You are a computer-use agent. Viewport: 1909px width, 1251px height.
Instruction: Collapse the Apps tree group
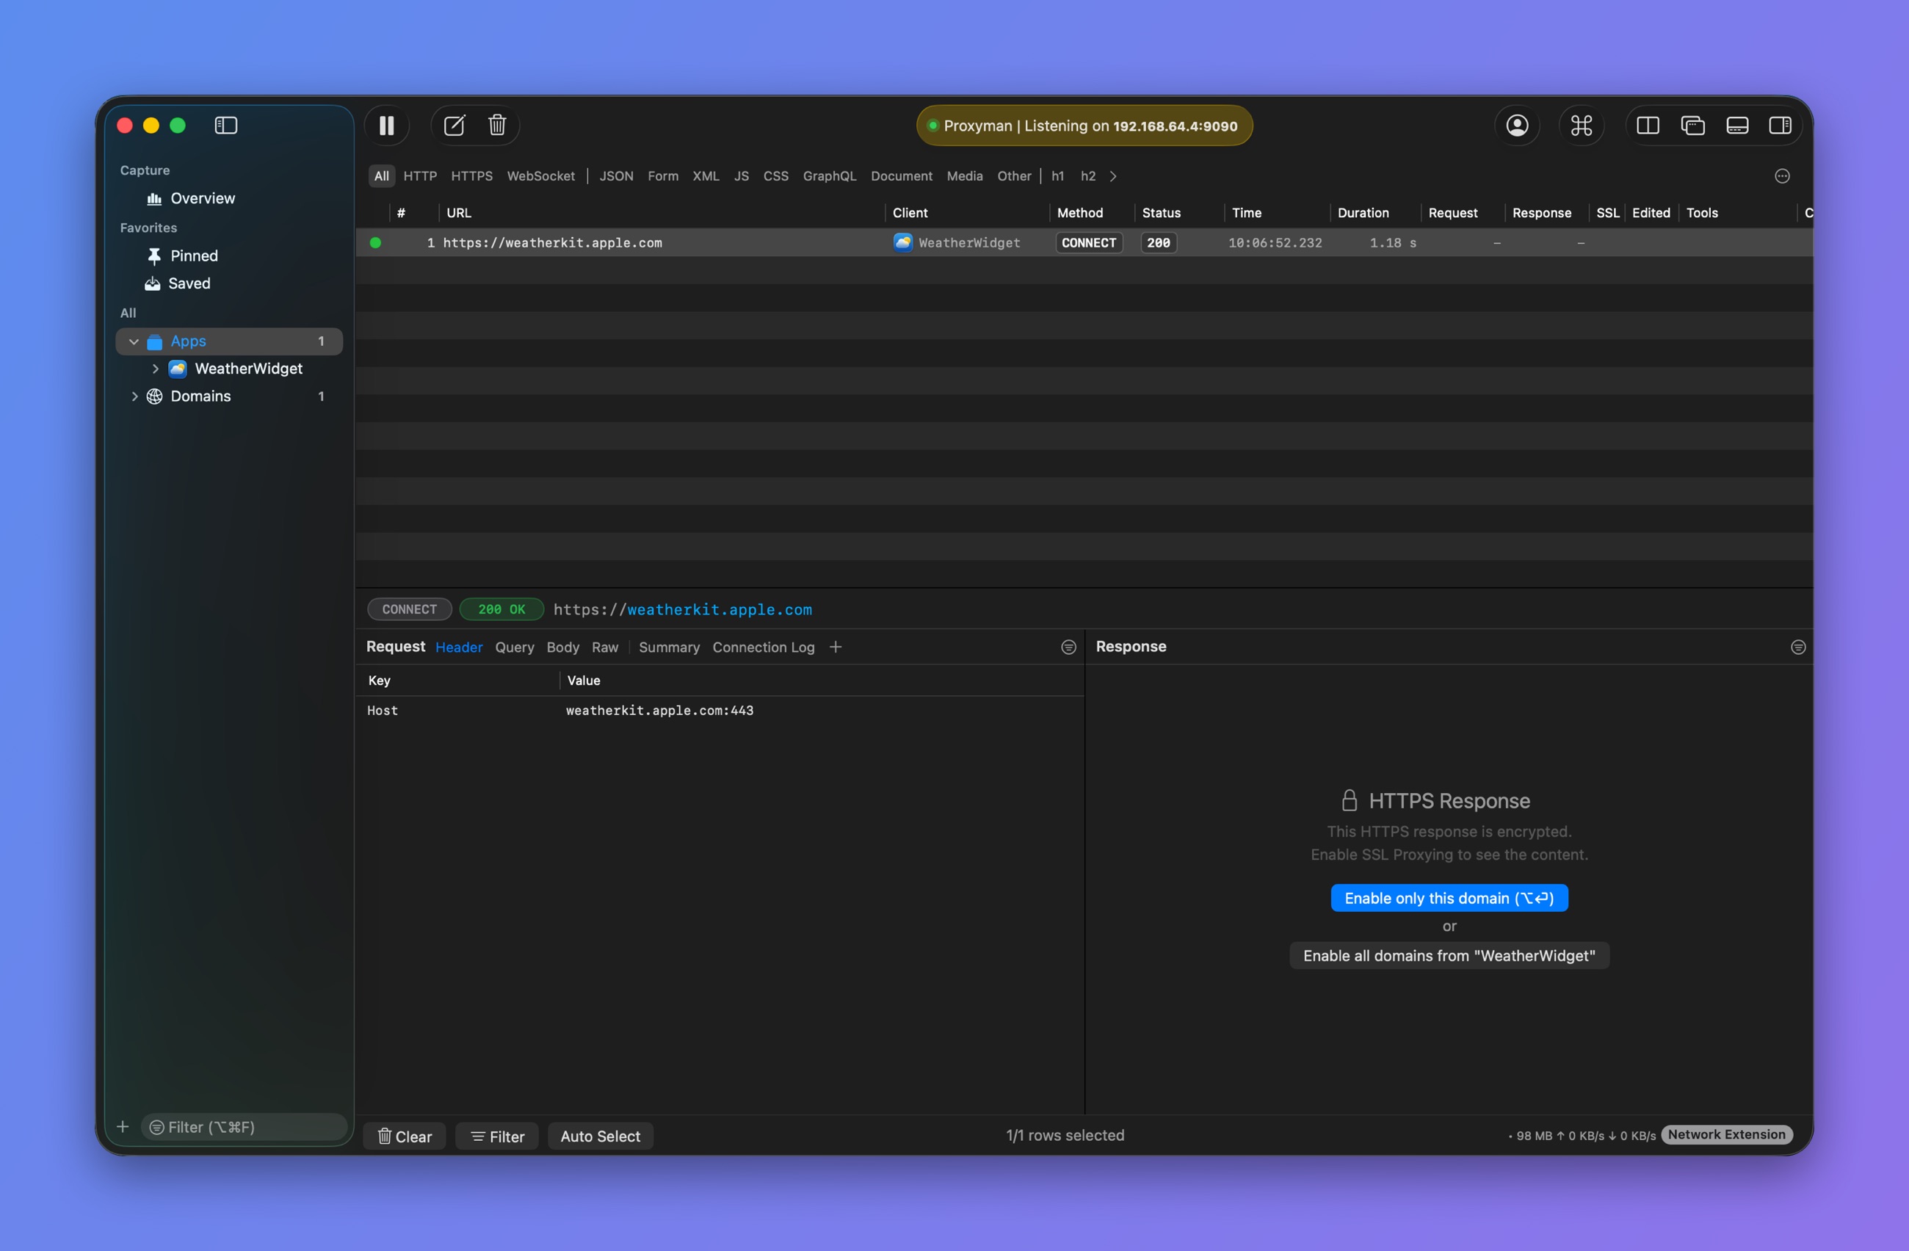[x=134, y=341]
